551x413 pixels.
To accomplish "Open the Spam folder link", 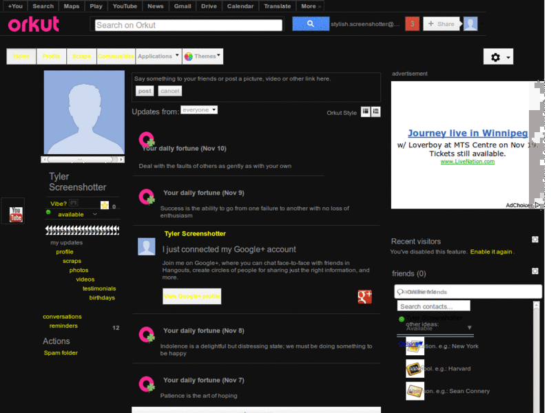I will tap(61, 353).
